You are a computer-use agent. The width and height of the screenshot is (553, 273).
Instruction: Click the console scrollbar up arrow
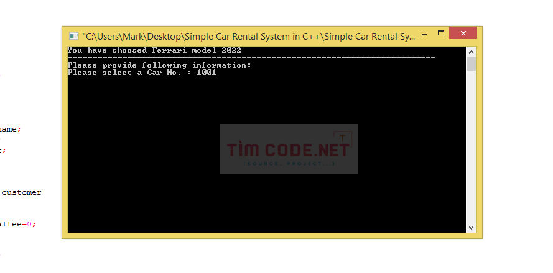click(x=471, y=52)
